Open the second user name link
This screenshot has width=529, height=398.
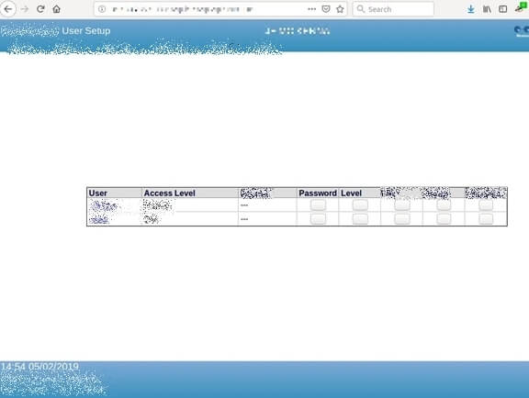tap(99, 220)
